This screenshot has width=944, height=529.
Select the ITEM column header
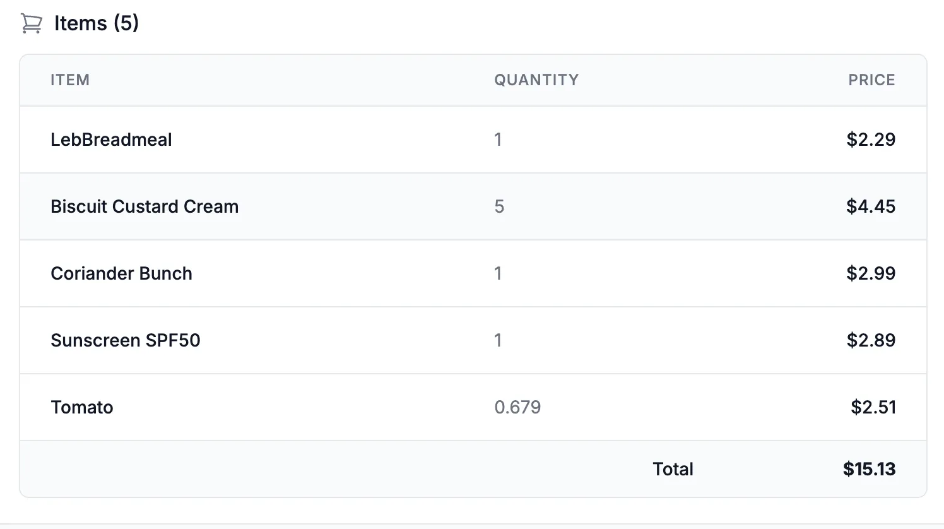click(x=69, y=80)
